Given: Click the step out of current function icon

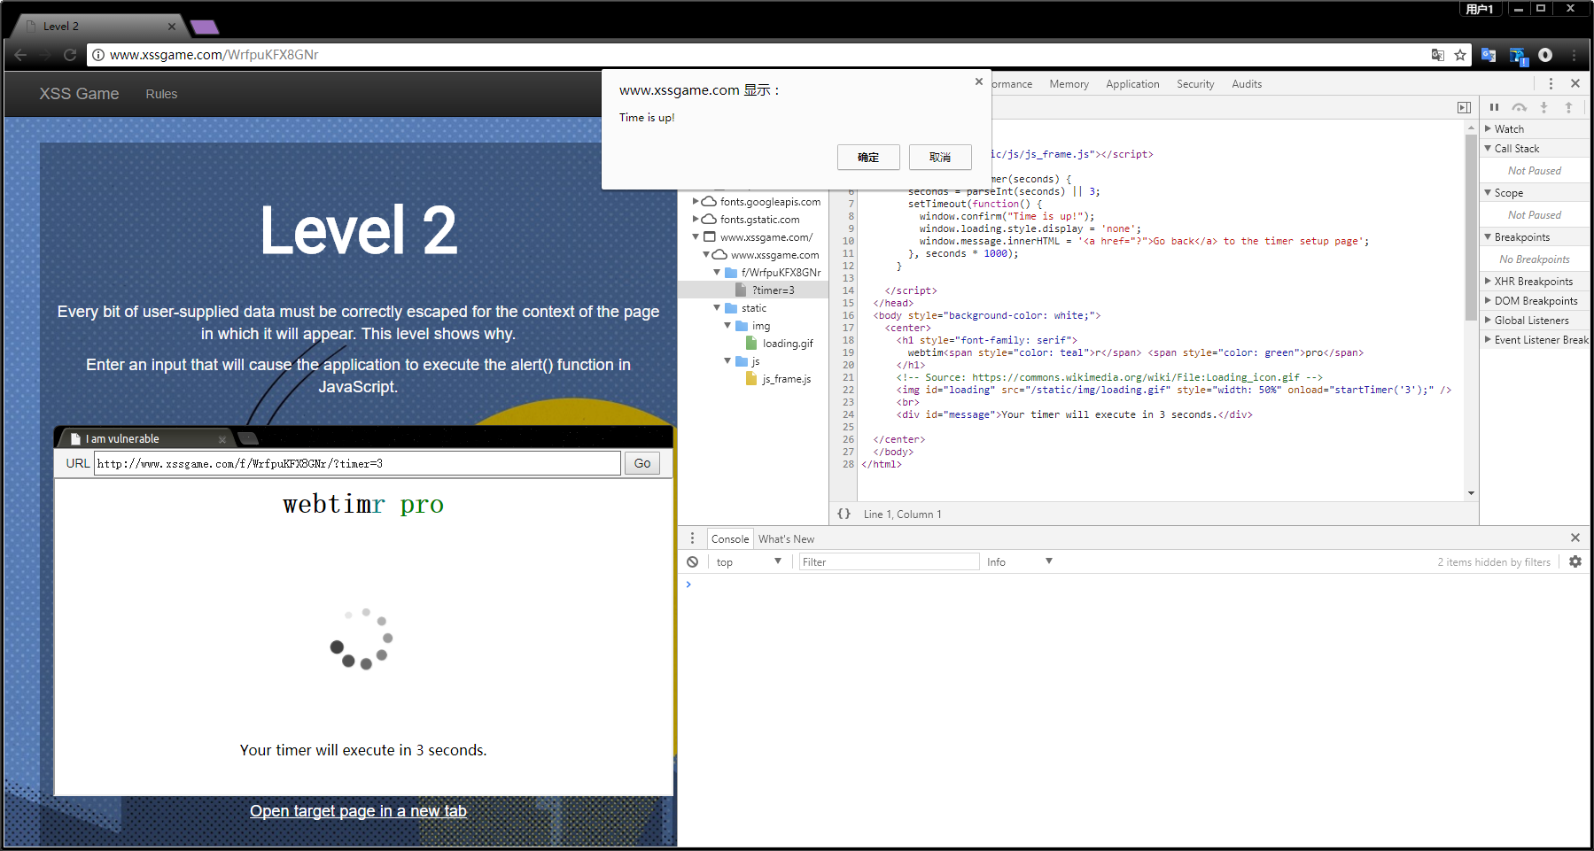Looking at the screenshot, I should [1569, 107].
